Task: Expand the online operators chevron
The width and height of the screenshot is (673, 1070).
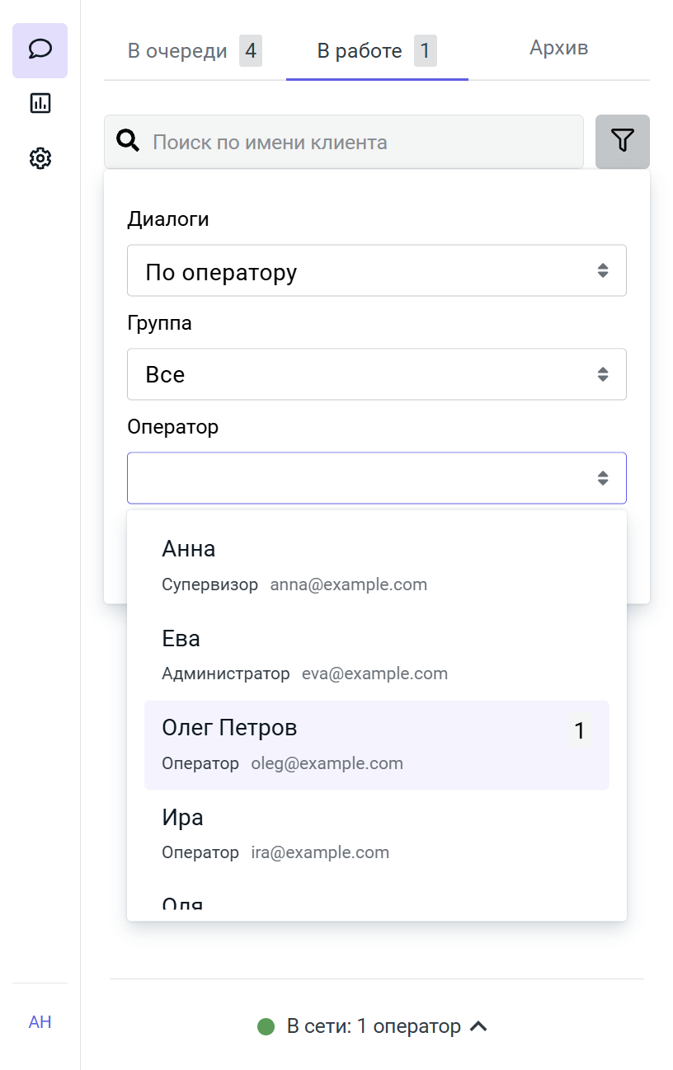Action: [478, 1026]
